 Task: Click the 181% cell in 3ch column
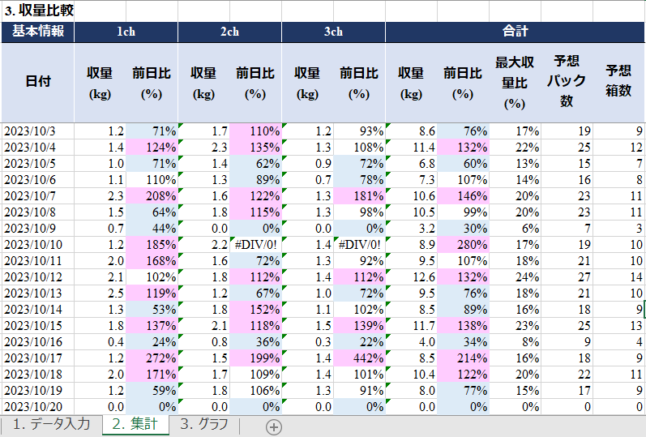(x=360, y=196)
